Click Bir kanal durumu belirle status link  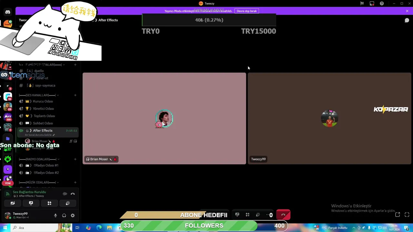[x=40, y=135]
